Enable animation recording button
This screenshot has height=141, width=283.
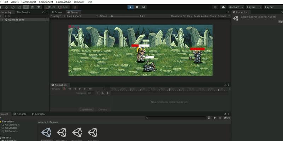click(x=64, y=89)
